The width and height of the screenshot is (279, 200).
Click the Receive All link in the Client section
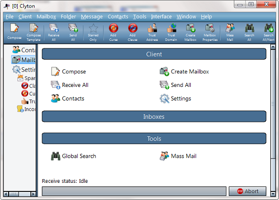(x=69, y=85)
